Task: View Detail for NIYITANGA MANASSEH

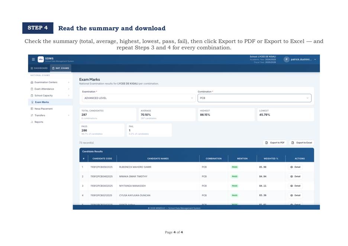Action: click(x=295, y=186)
